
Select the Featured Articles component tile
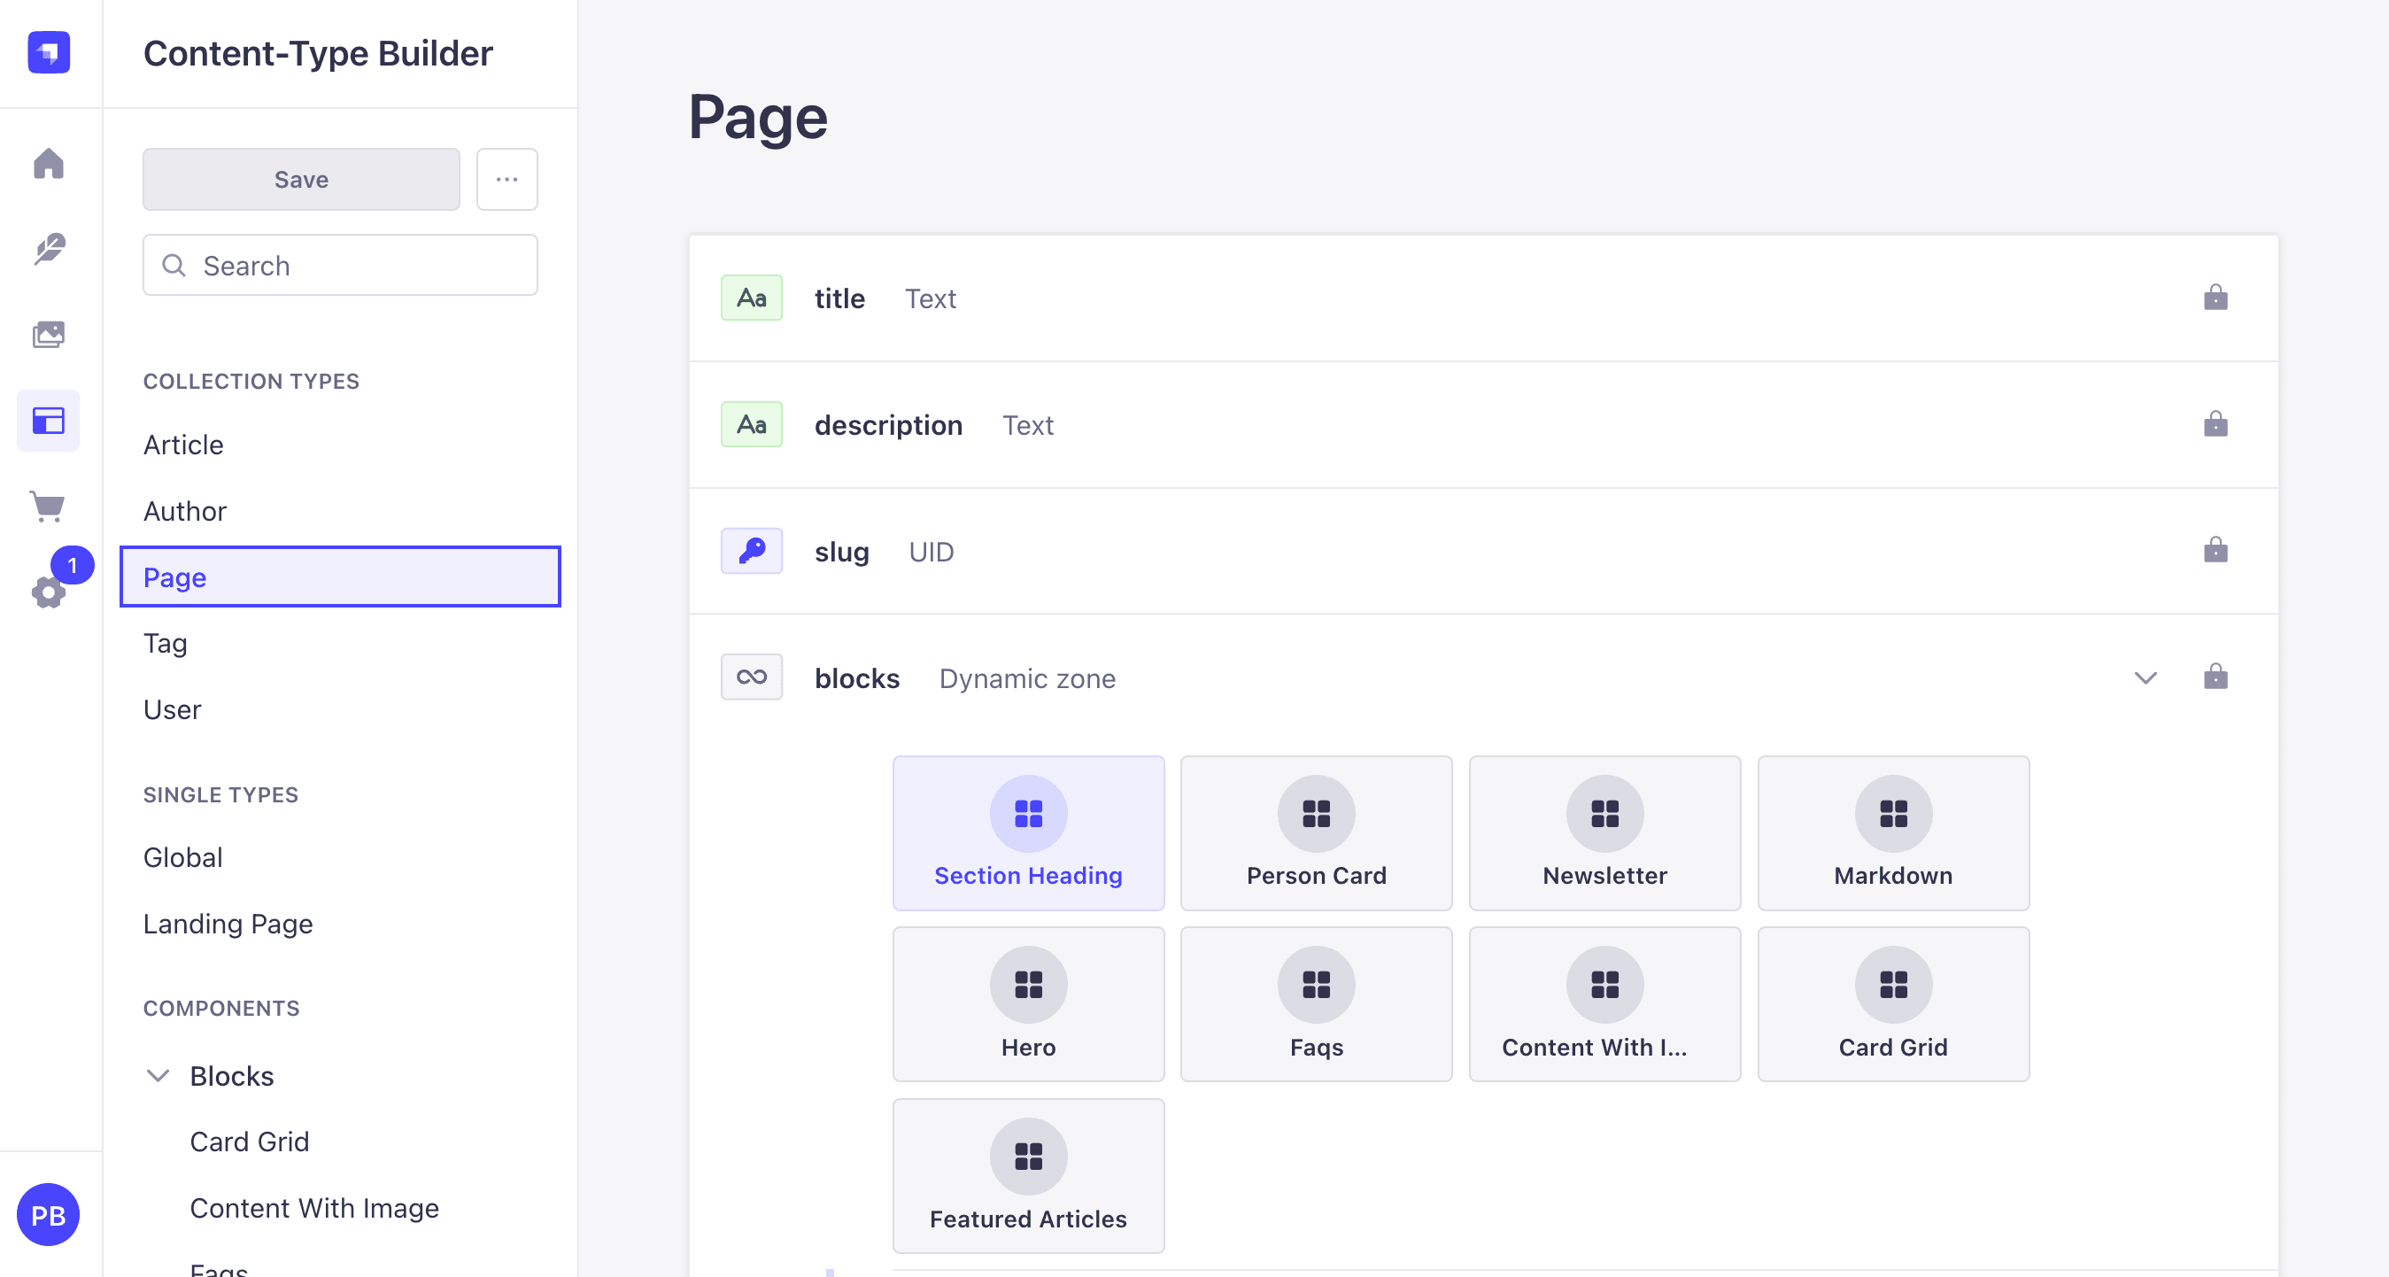[x=1027, y=1176]
